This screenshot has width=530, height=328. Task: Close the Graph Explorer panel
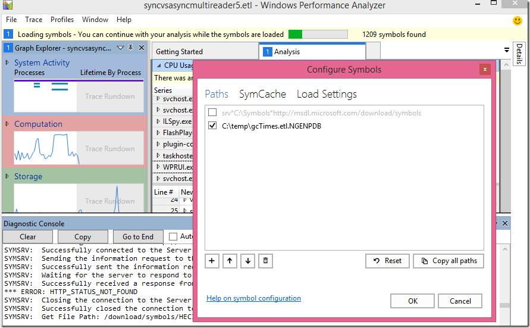142,48
